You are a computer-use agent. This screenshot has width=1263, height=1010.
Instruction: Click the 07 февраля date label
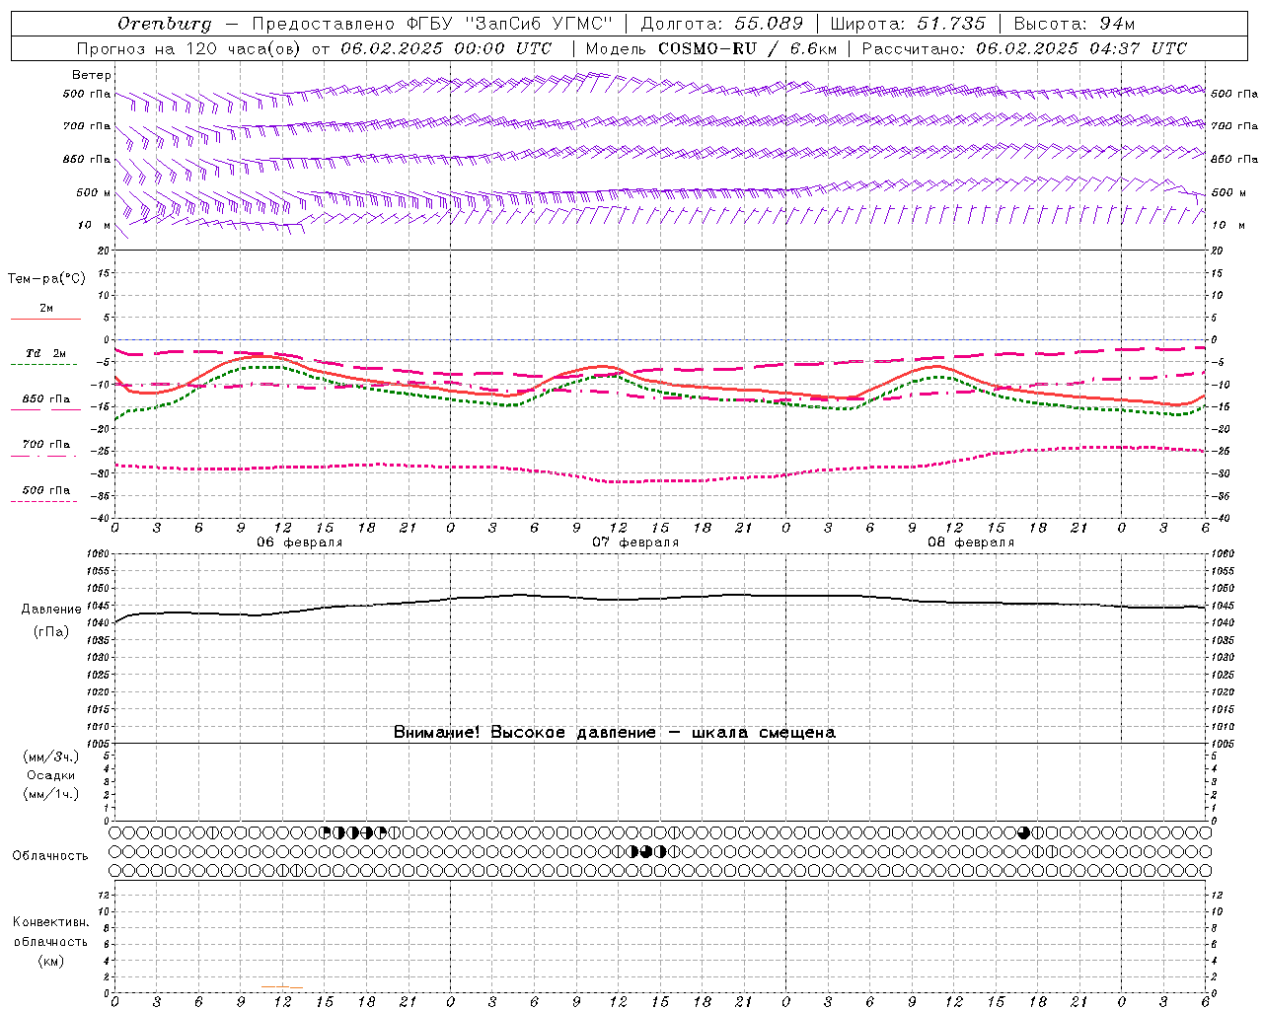(x=635, y=542)
